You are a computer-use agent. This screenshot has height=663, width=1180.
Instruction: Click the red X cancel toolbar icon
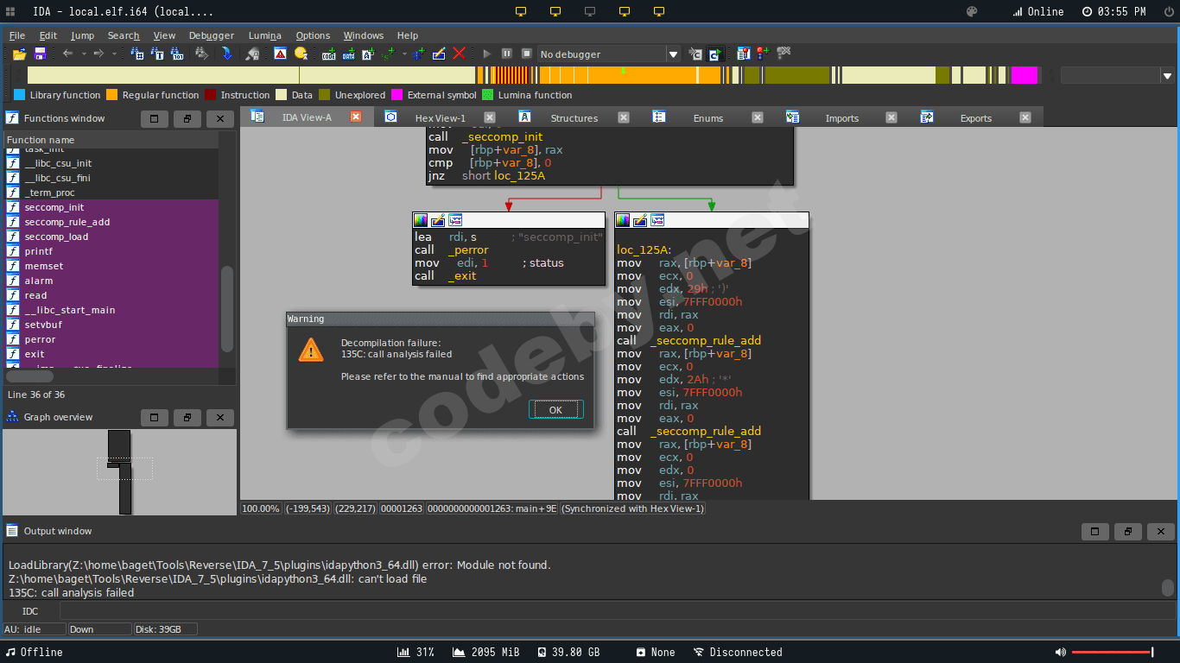point(460,54)
